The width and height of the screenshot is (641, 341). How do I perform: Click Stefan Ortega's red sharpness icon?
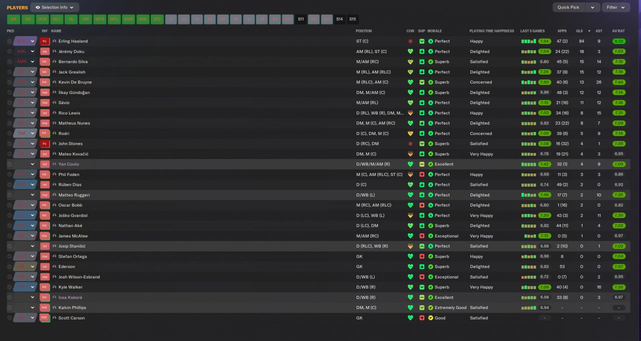422,256
